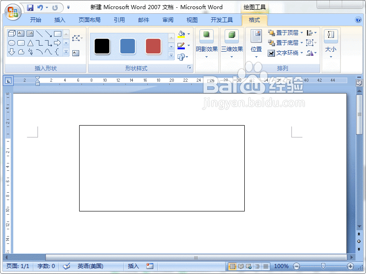The height and width of the screenshot is (274, 366).
Task: Switch to the 插入 ribbon tab
Action: [x=60, y=20]
